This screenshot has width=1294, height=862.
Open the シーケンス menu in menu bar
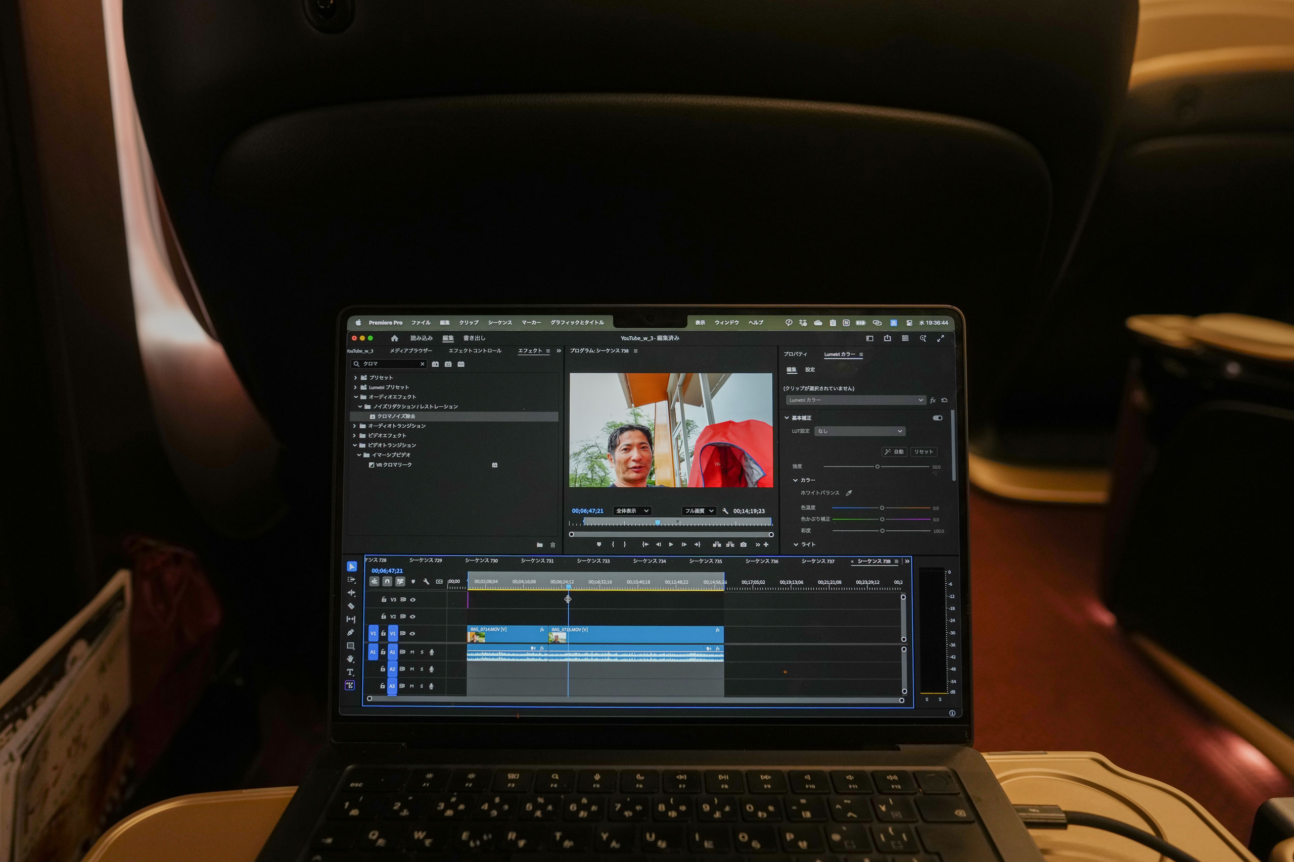pos(499,323)
